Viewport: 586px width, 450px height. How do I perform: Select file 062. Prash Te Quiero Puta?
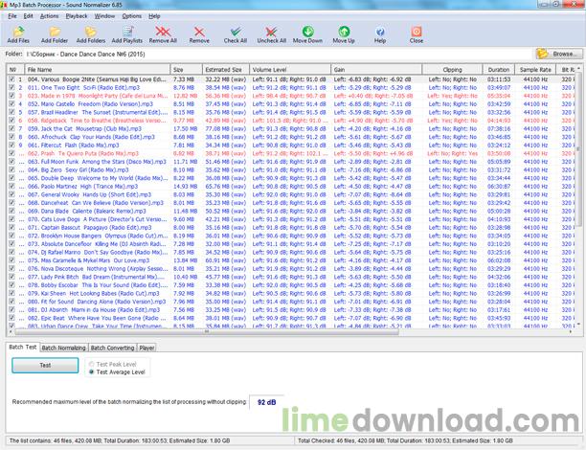83,153
